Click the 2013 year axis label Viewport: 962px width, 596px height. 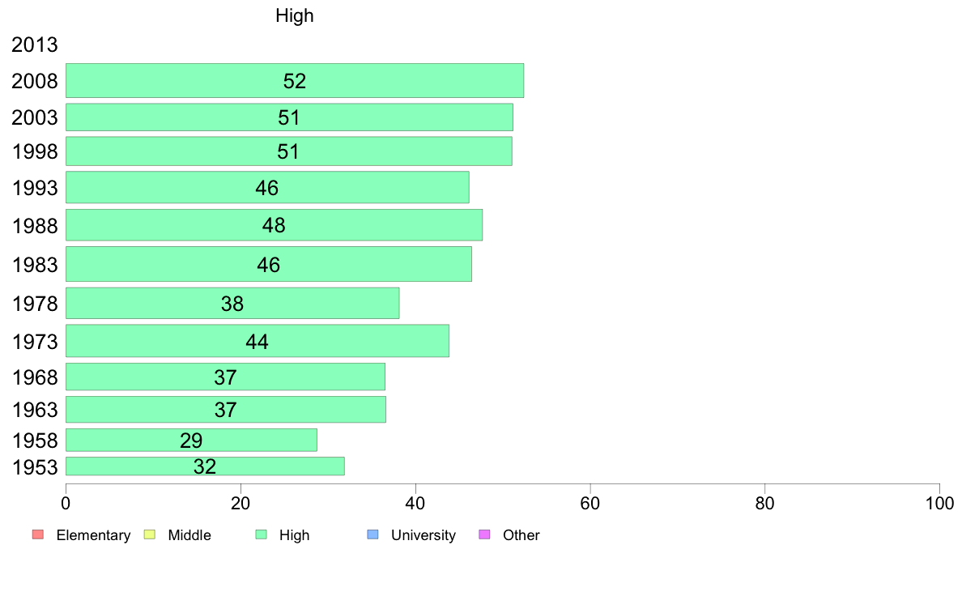coord(34,45)
